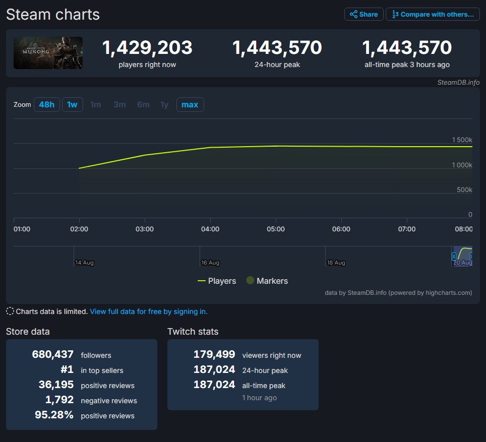Click '14 Aug' in the chart navigator
This screenshot has width=486, height=442.
coord(84,263)
